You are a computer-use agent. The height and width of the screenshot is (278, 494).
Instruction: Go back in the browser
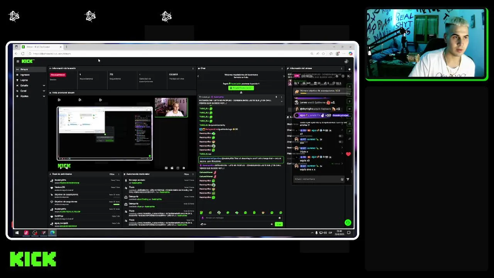pyautogui.click(x=16, y=54)
